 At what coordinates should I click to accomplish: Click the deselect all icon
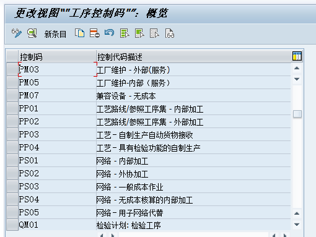(x=154, y=33)
